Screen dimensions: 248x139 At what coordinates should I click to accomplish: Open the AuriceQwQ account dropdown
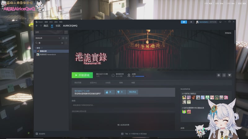(206, 22)
